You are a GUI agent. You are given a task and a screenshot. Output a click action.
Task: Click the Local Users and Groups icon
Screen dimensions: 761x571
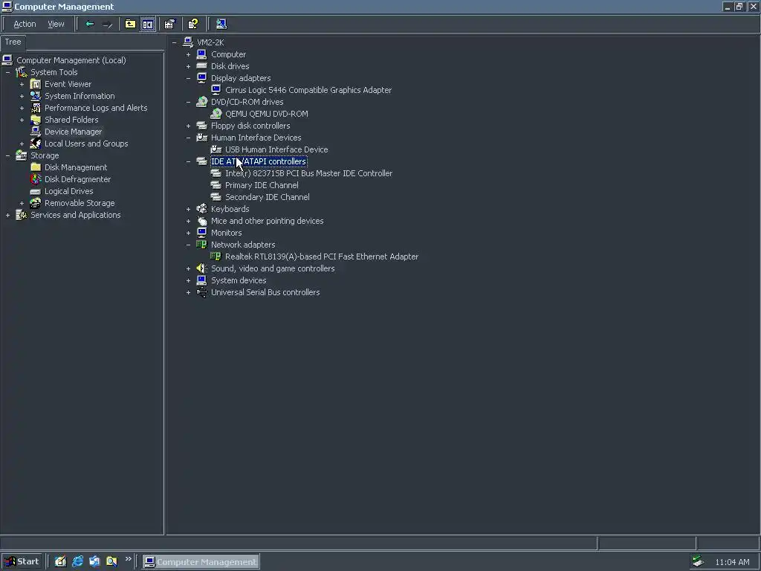coord(36,143)
